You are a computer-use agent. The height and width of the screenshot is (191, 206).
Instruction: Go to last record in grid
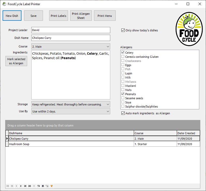(x=30, y=186)
